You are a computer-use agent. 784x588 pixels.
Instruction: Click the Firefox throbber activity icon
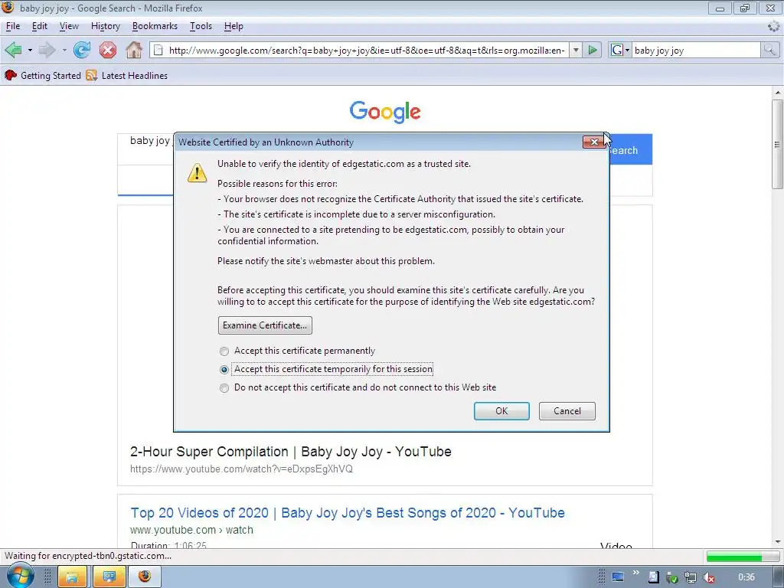pos(774,26)
